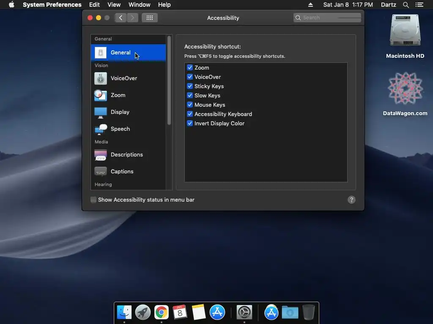The width and height of the screenshot is (433, 324).
Task: Show all preferences grid button
Action: pos(150,18)
